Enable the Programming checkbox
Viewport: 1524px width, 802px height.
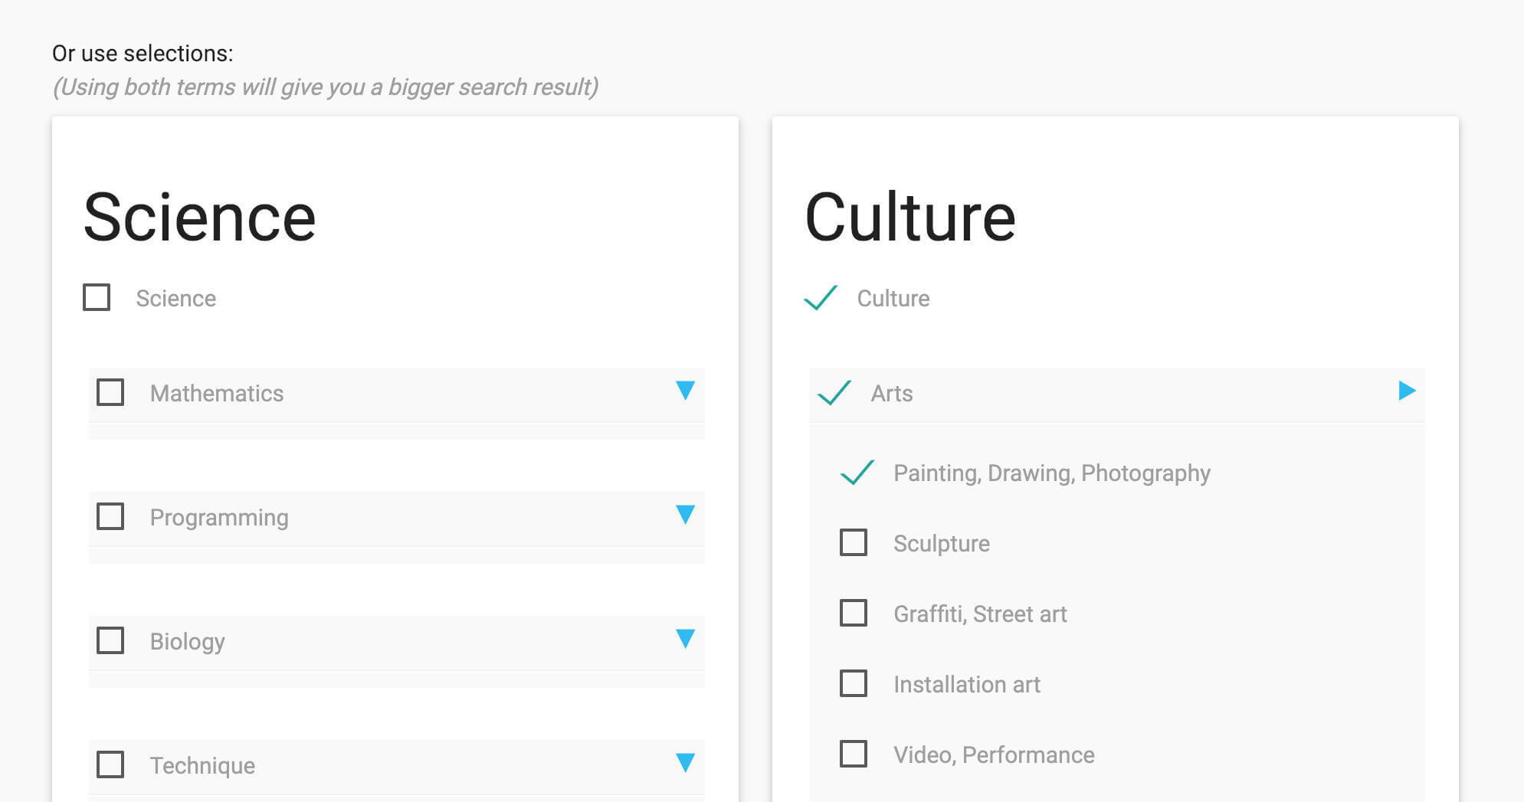(x=110, y=516)
